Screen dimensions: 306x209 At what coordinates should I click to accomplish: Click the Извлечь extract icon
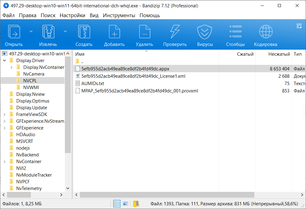pos(48,32)
